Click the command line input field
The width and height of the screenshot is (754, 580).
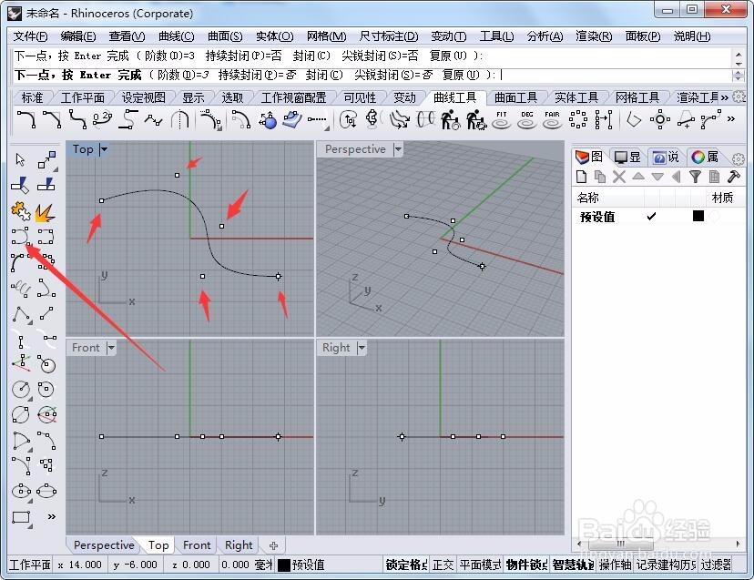pos(372,75)
